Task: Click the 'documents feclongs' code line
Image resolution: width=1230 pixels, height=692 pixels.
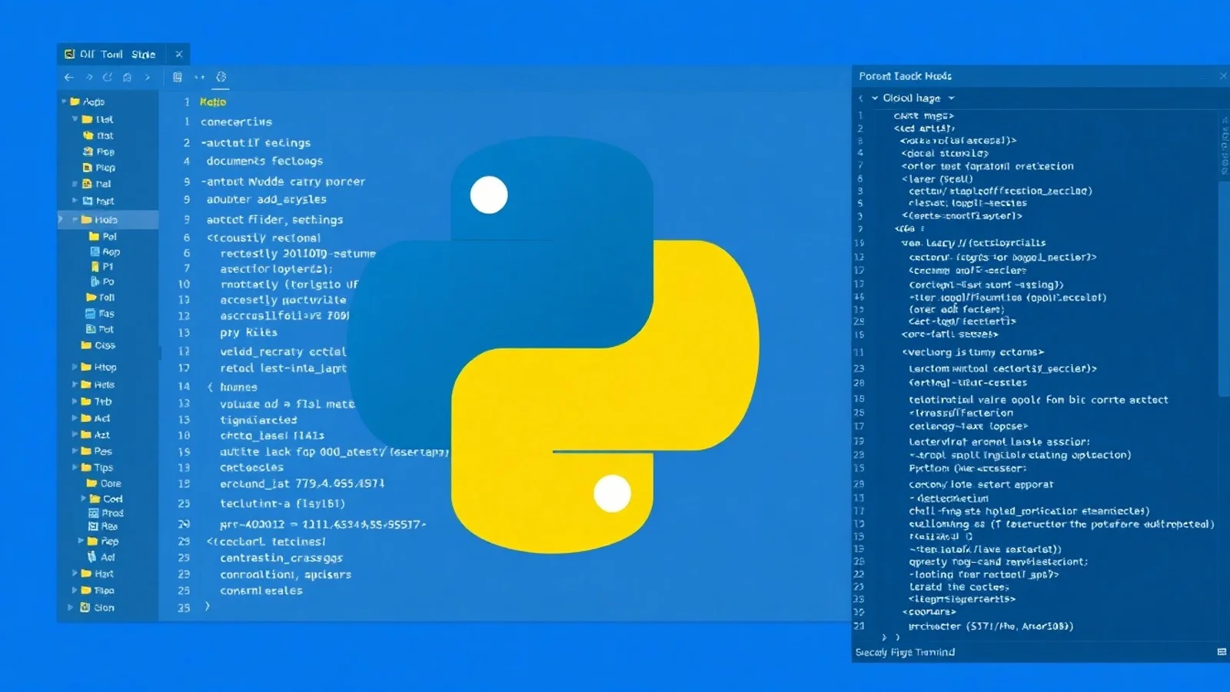Action: click(x=264, y=161)
